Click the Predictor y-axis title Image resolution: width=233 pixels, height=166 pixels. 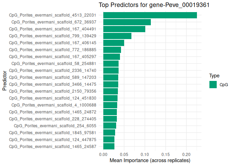5,81
